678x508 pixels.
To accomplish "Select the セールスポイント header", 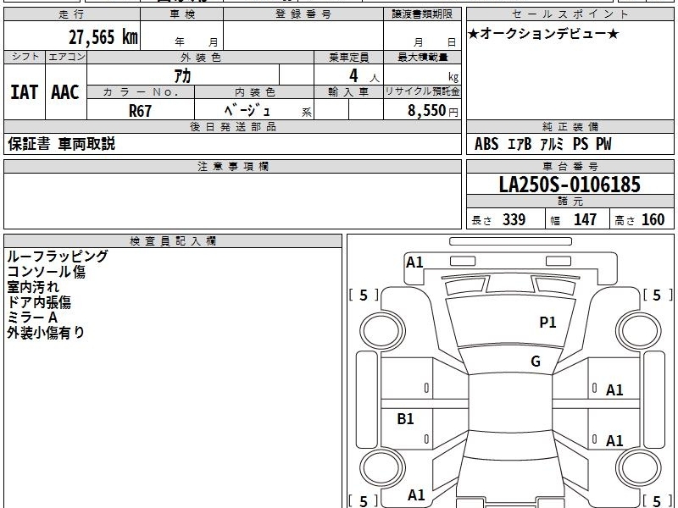I will (x=570, y=14).
